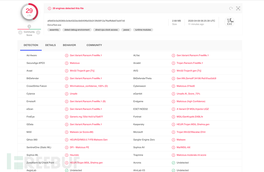Click the warning icon in ALYac row
The image size is (264, 172).
(x=173, y=55)
